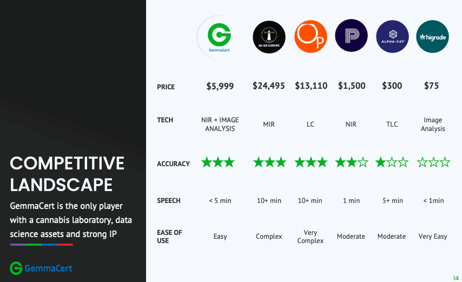The image size is (462, 282).
Task: Click the Alpha-Cat logo circle
Action: pyautogui.click(x=392, y=36)
